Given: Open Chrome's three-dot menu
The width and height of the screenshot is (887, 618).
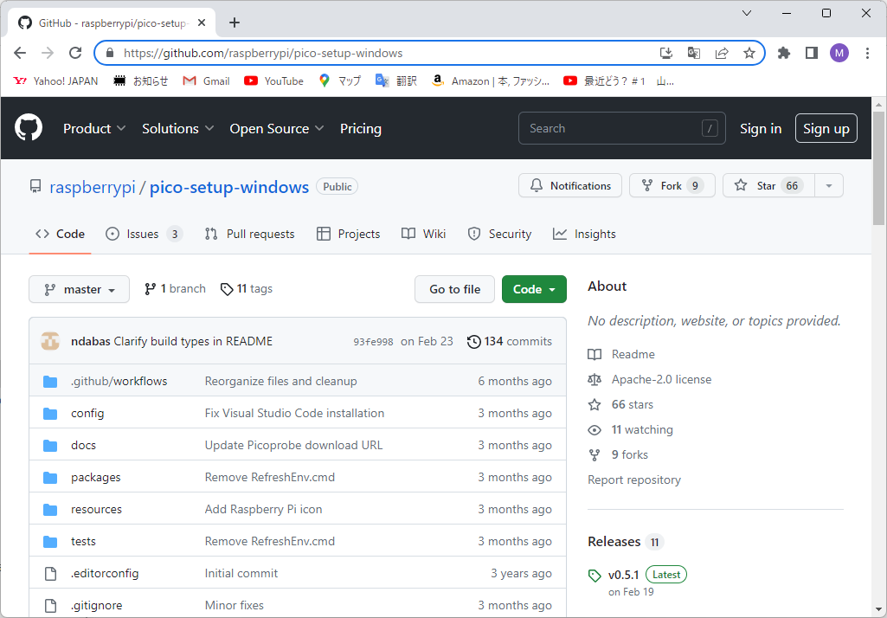Looking at the screenshot, I should [x=867, y=53].
